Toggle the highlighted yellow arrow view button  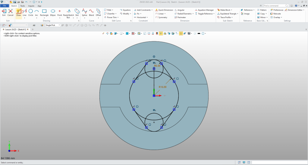coord(161,33)
